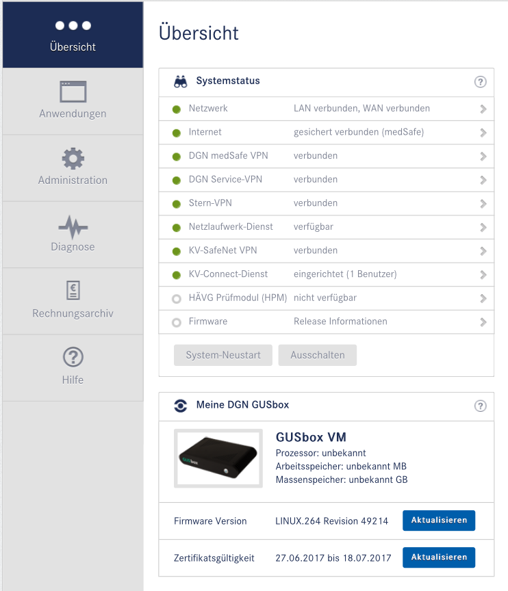Click the empty status circle for Firmware
The height and width of the screenshot is (591, 508).
(176, 323)
